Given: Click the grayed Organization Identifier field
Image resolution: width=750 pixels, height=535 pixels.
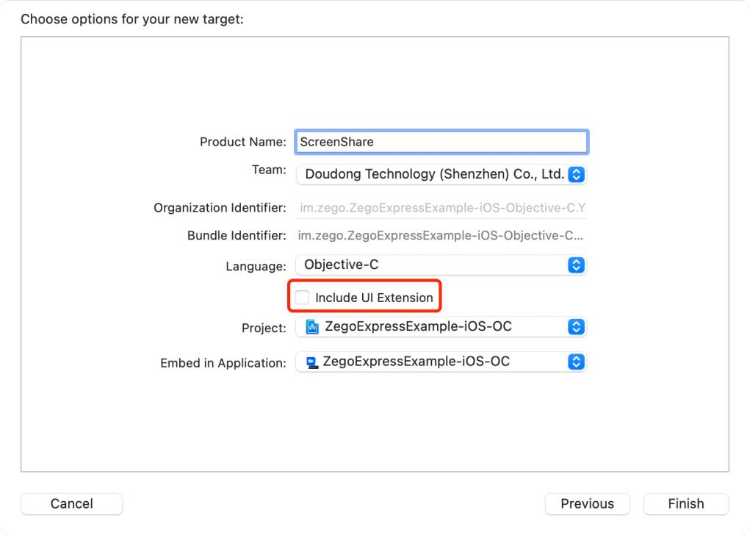Looking at the screenshot, I should pyautogui.click(x=441, y=207).
